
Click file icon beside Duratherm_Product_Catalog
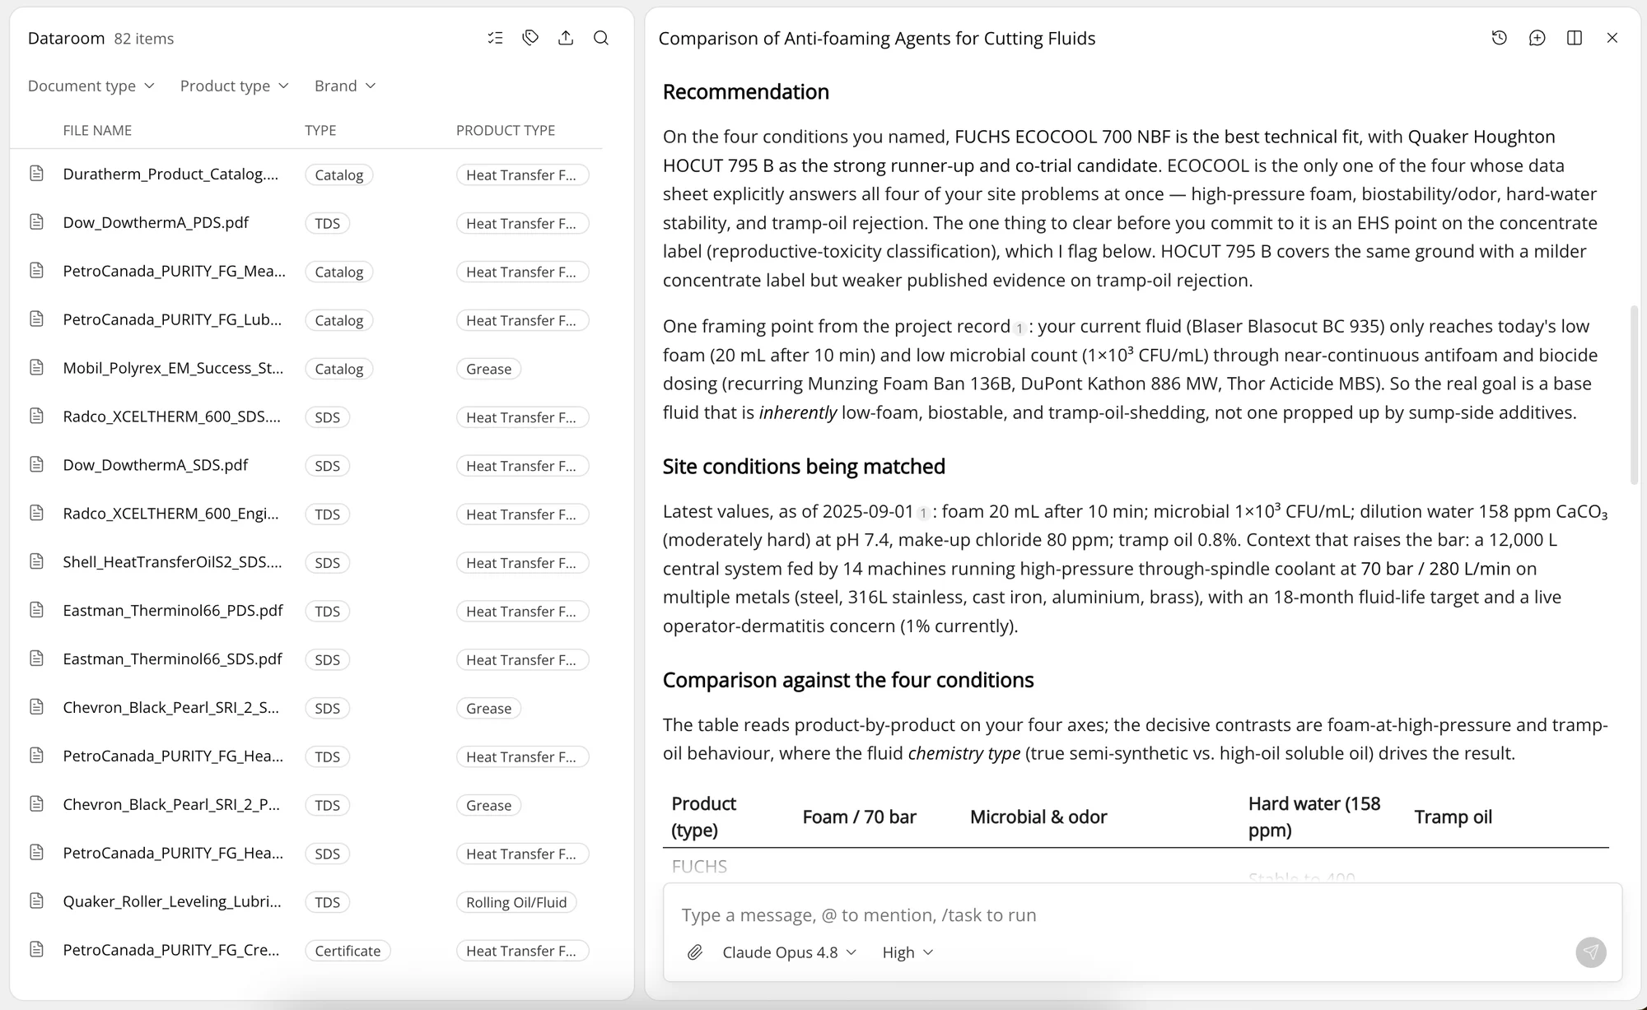click(36, 174)
